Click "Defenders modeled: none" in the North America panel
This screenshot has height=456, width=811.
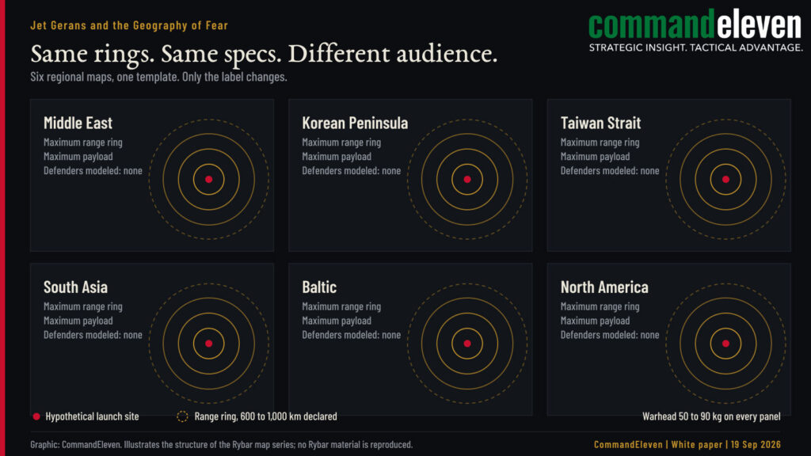pyautogui.click(x=610, y=335)
